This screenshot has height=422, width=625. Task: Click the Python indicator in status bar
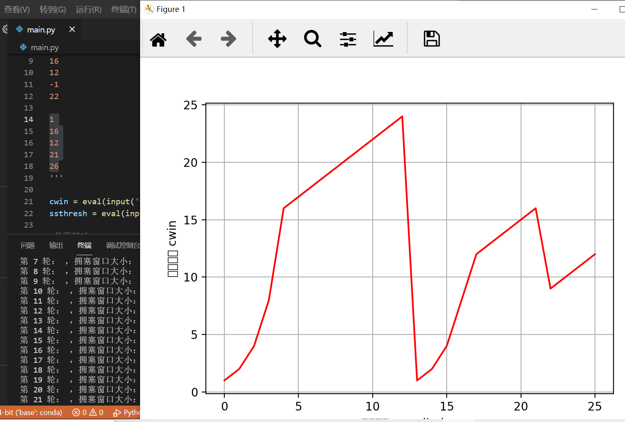point(127,412)
